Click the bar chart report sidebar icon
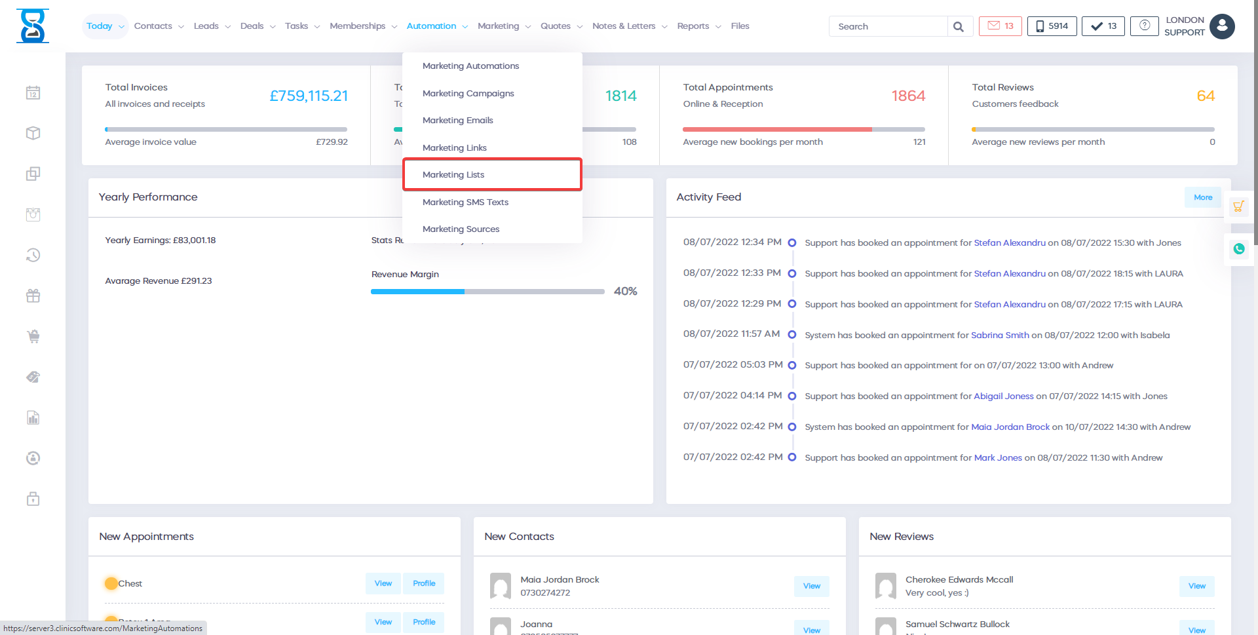The image size is (1258, 635). tap(33, 418)
